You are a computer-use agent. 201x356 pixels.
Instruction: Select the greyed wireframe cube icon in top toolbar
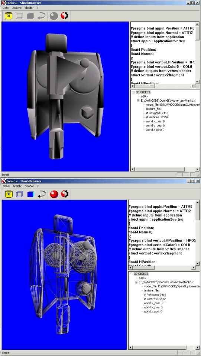19,16
